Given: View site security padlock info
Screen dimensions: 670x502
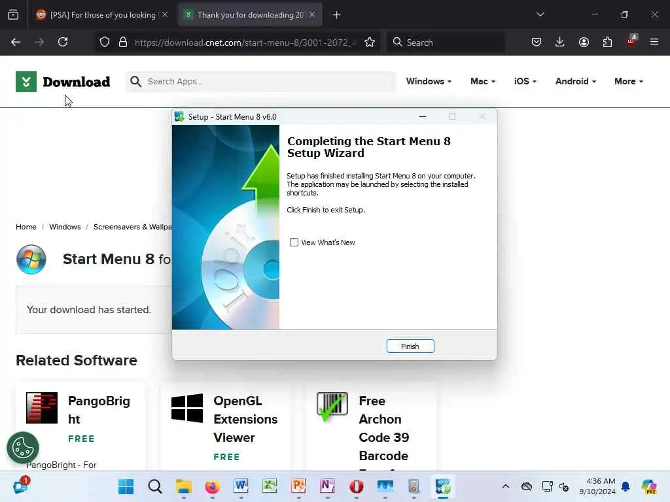Looking at the screenshot, I should [123, 42].
